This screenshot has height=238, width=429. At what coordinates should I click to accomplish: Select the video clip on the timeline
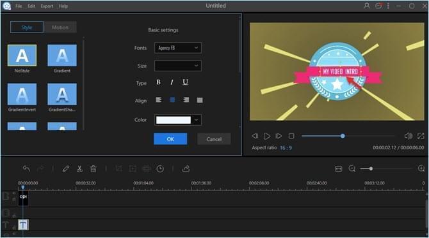(23, 198)
